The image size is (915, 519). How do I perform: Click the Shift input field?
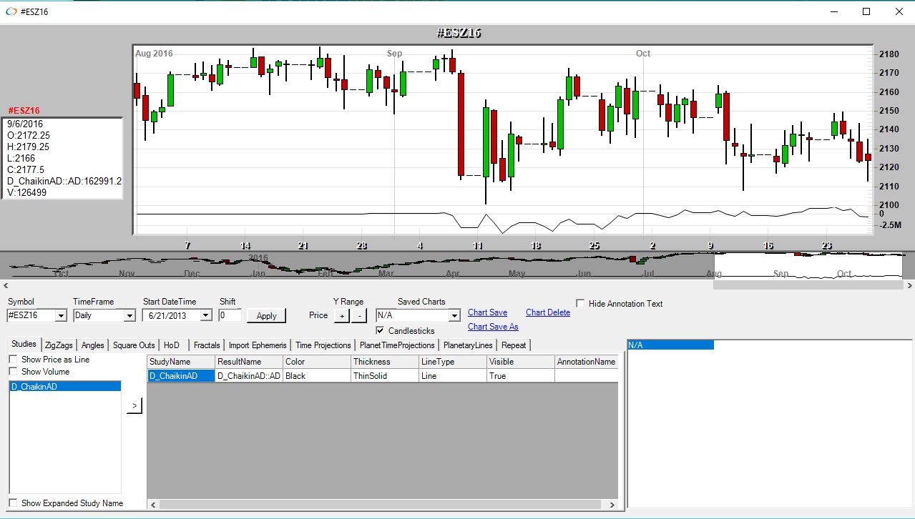coord(230,315)
